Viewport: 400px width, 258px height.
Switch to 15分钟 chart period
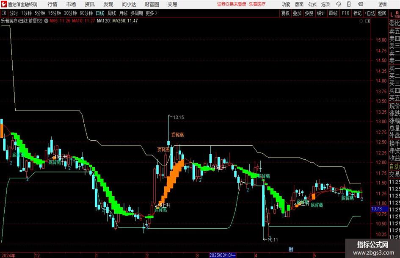pos(55,13)
